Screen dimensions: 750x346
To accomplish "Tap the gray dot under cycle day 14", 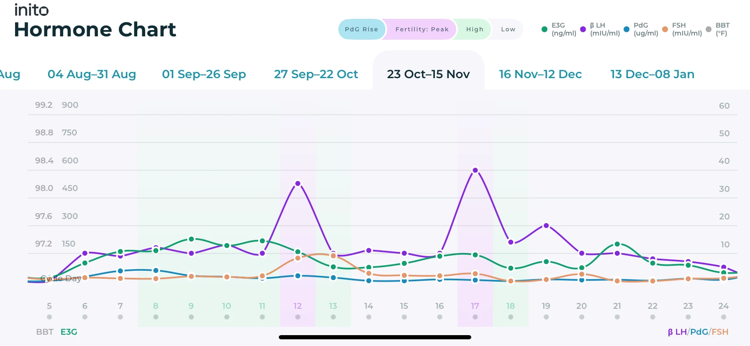I will pyautogui.click(x=368, y=317).
